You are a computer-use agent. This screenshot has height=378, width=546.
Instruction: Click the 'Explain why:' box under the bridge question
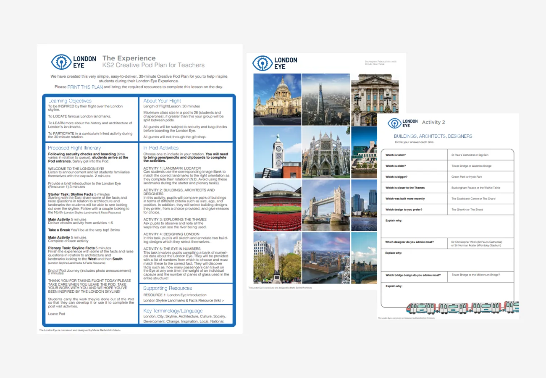point(447,295)
